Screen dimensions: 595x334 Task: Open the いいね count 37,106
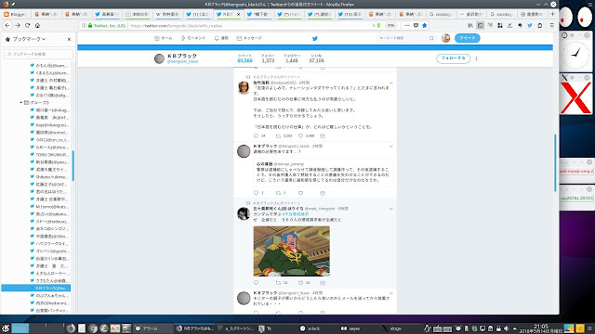pyautogui.click(x=316, y=58)
